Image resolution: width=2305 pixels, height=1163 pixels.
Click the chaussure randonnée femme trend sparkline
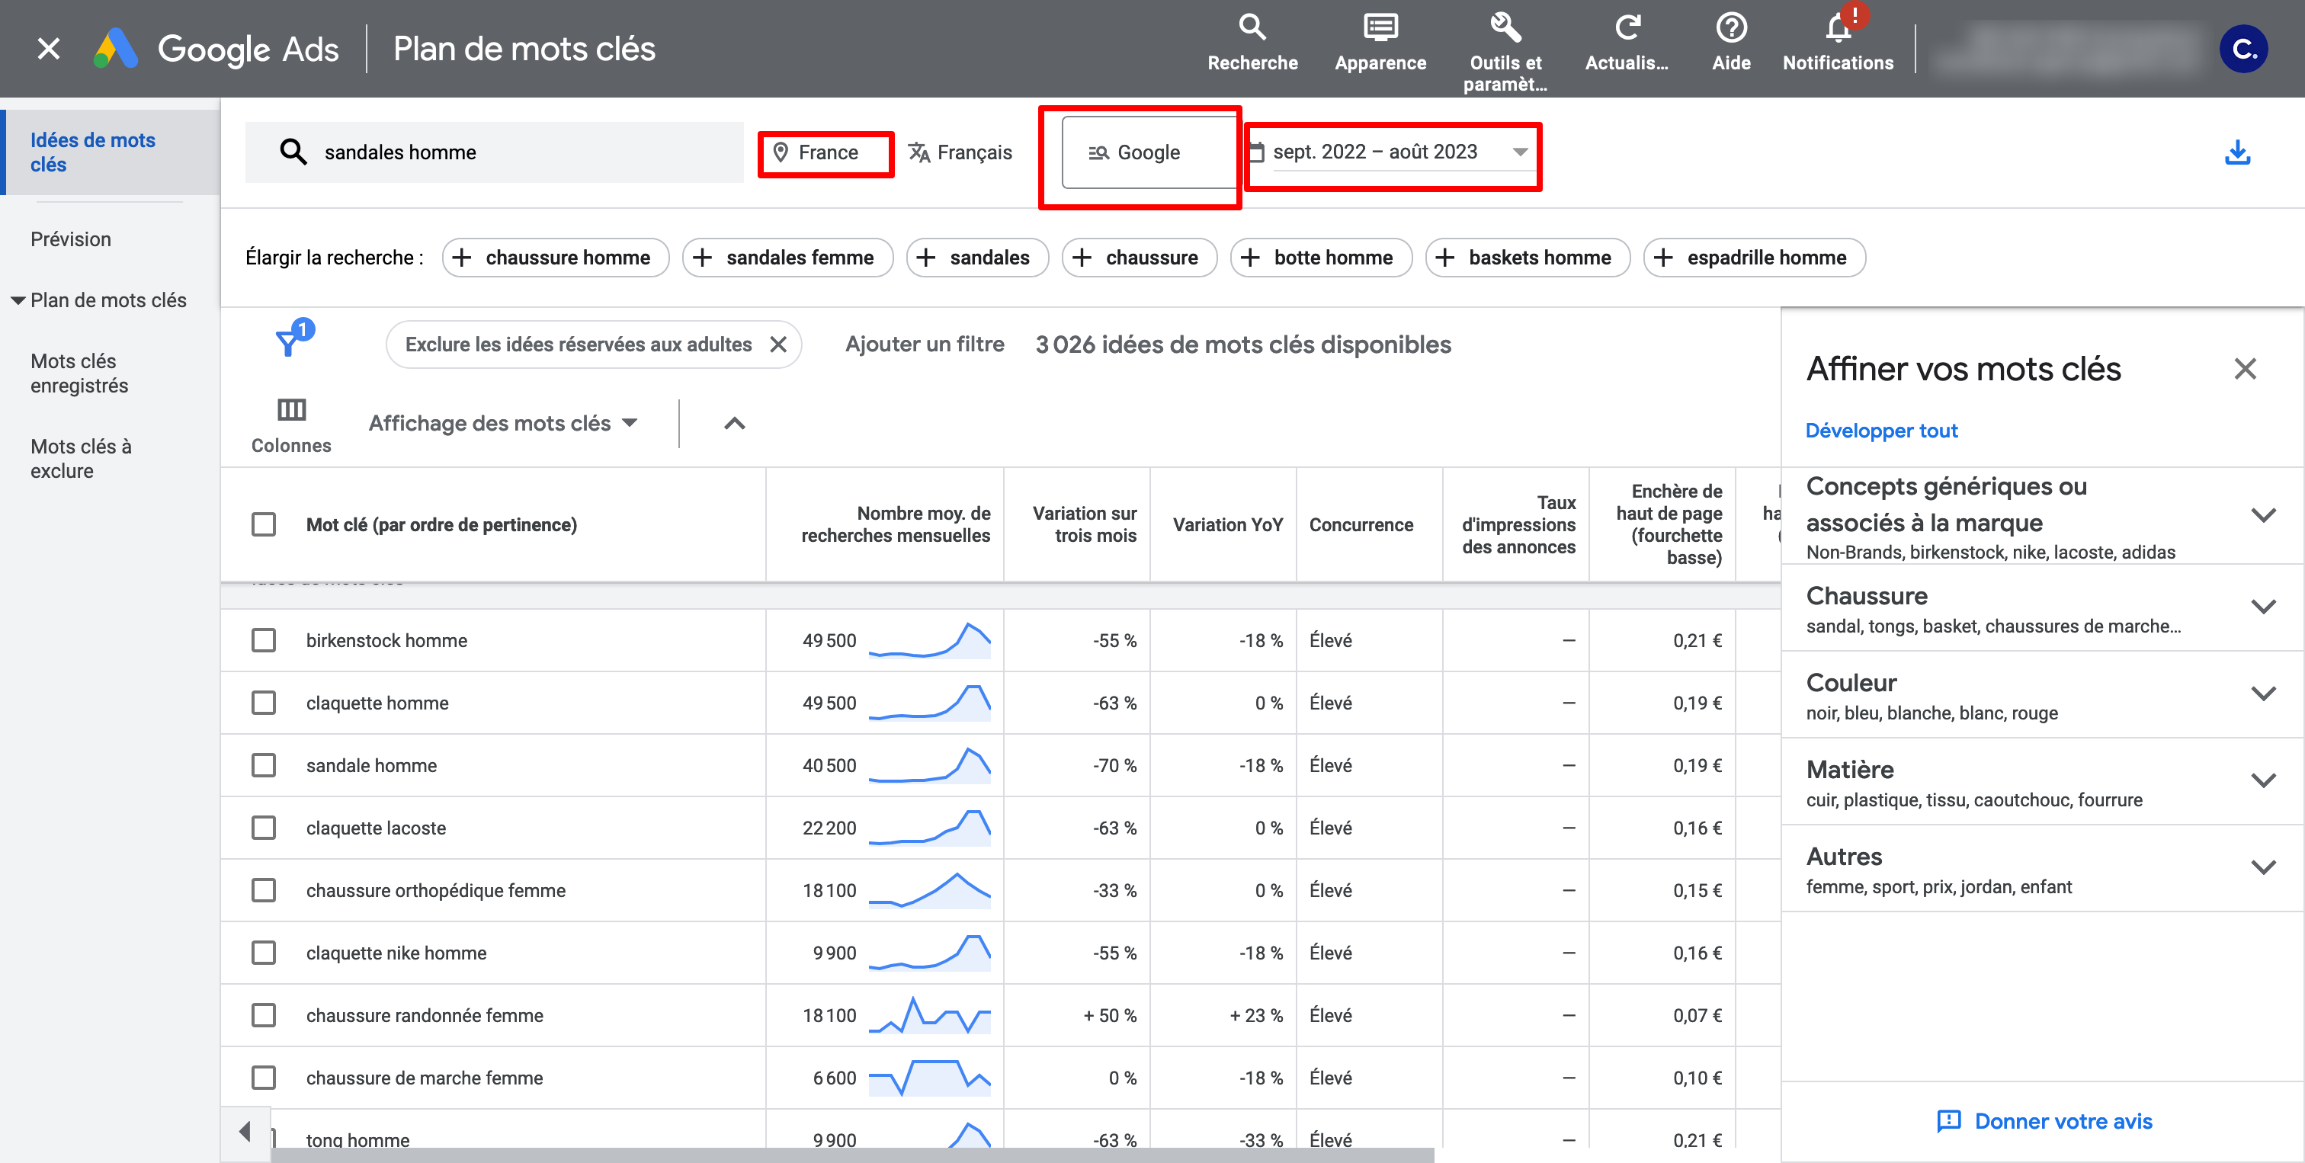coord(929,1015)
